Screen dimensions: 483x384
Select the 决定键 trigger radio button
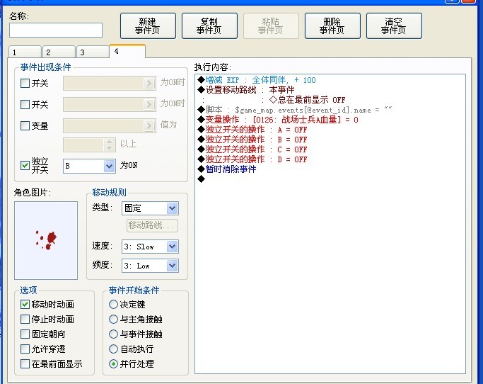[113, 305]
